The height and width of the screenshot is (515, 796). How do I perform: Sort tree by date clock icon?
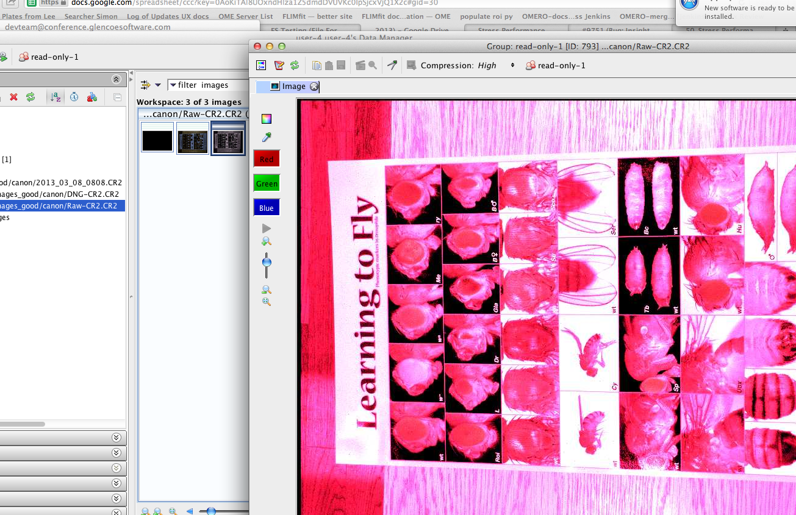(x=74, y=97)
